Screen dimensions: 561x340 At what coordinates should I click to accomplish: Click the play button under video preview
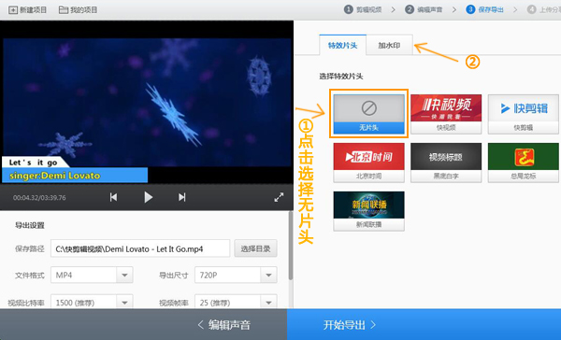coord(148,197)
